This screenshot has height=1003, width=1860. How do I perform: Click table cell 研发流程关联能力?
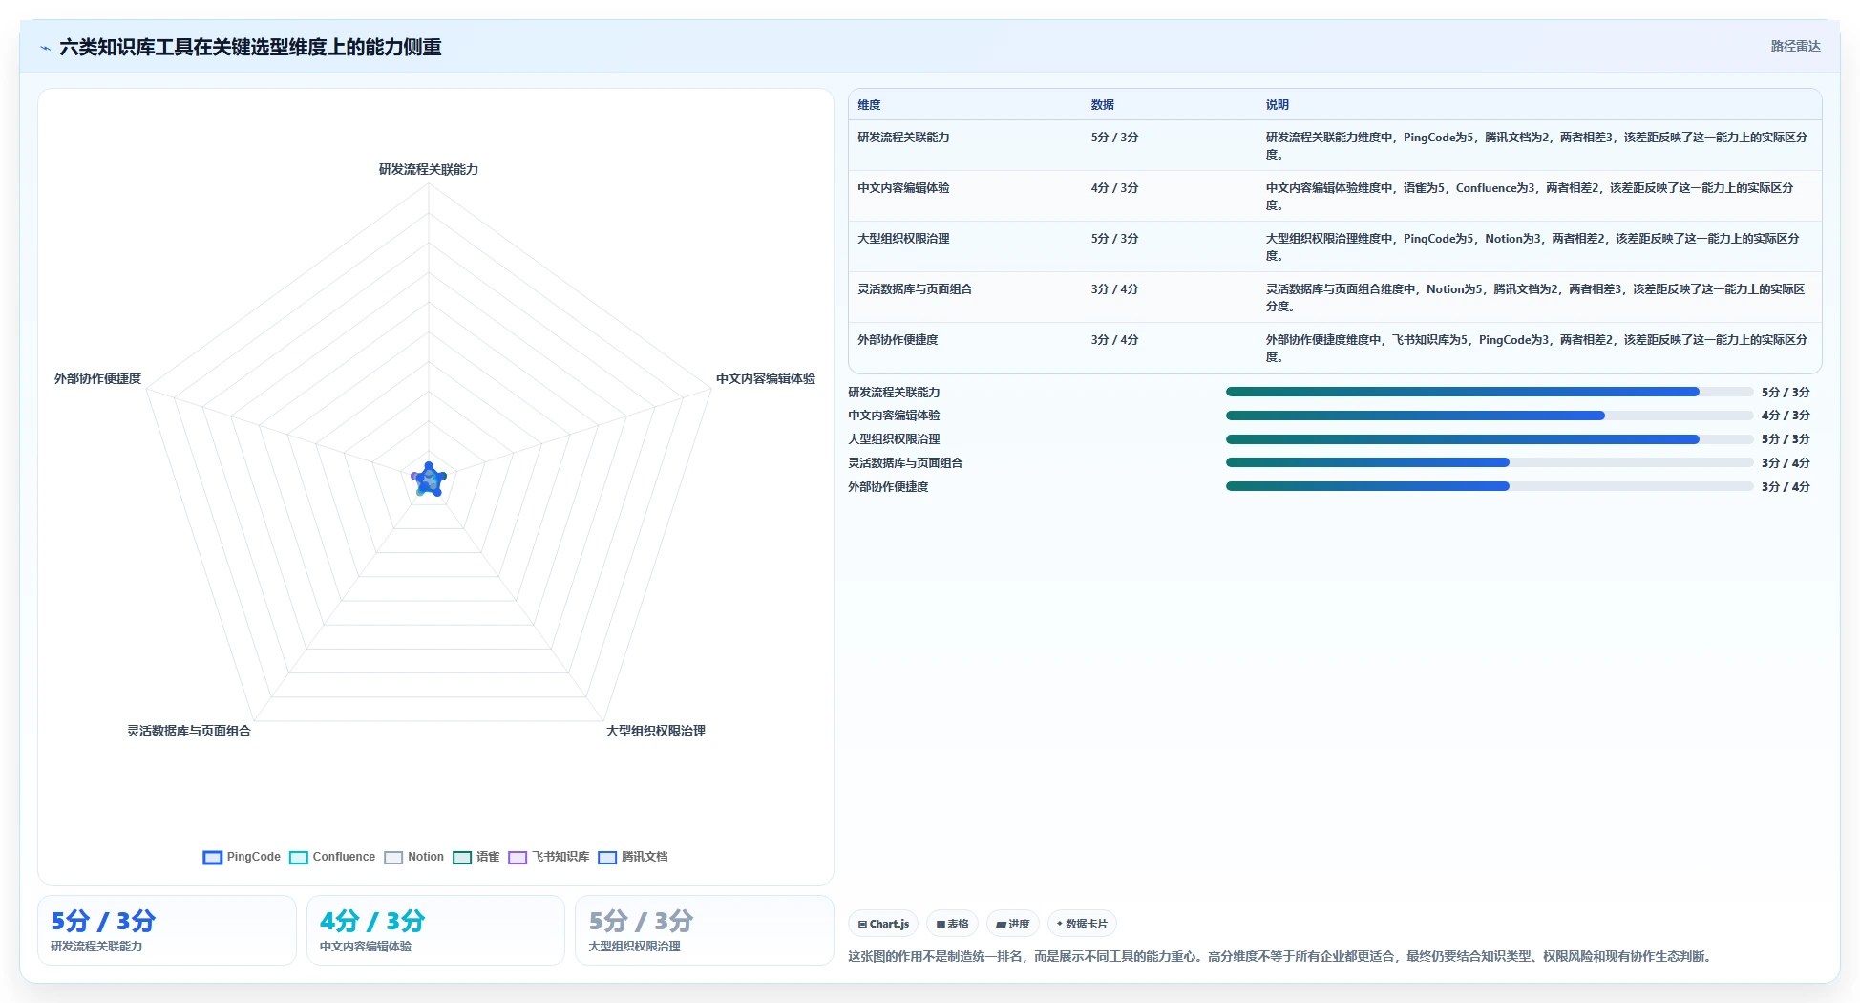click(903, 138)
